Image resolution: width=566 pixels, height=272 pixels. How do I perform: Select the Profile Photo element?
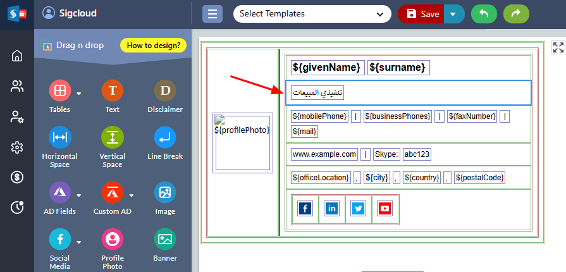click(x=112, y=239)
